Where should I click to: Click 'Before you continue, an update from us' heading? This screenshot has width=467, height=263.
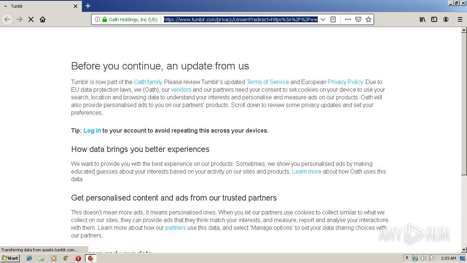160,66
